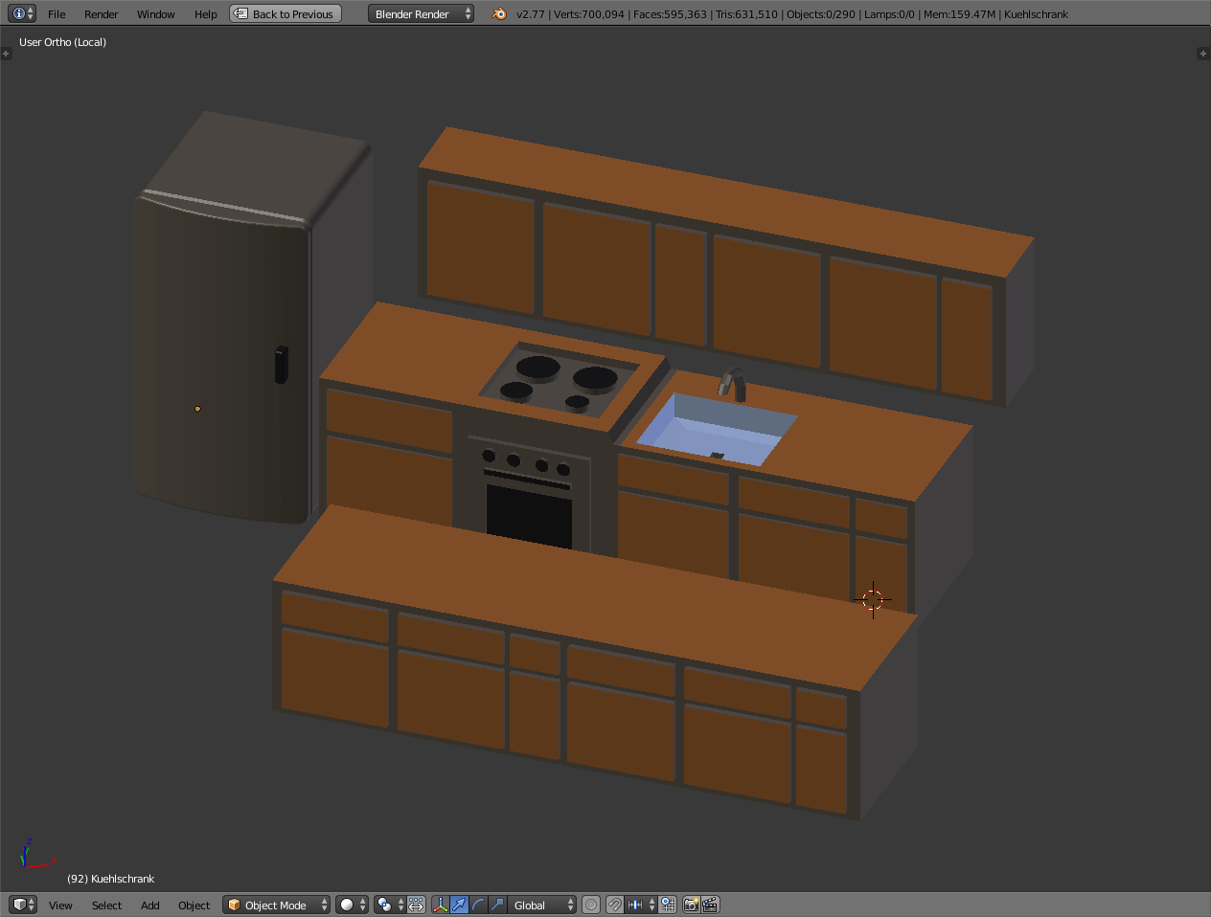Open the pivot point selector

tap(389, 905)
